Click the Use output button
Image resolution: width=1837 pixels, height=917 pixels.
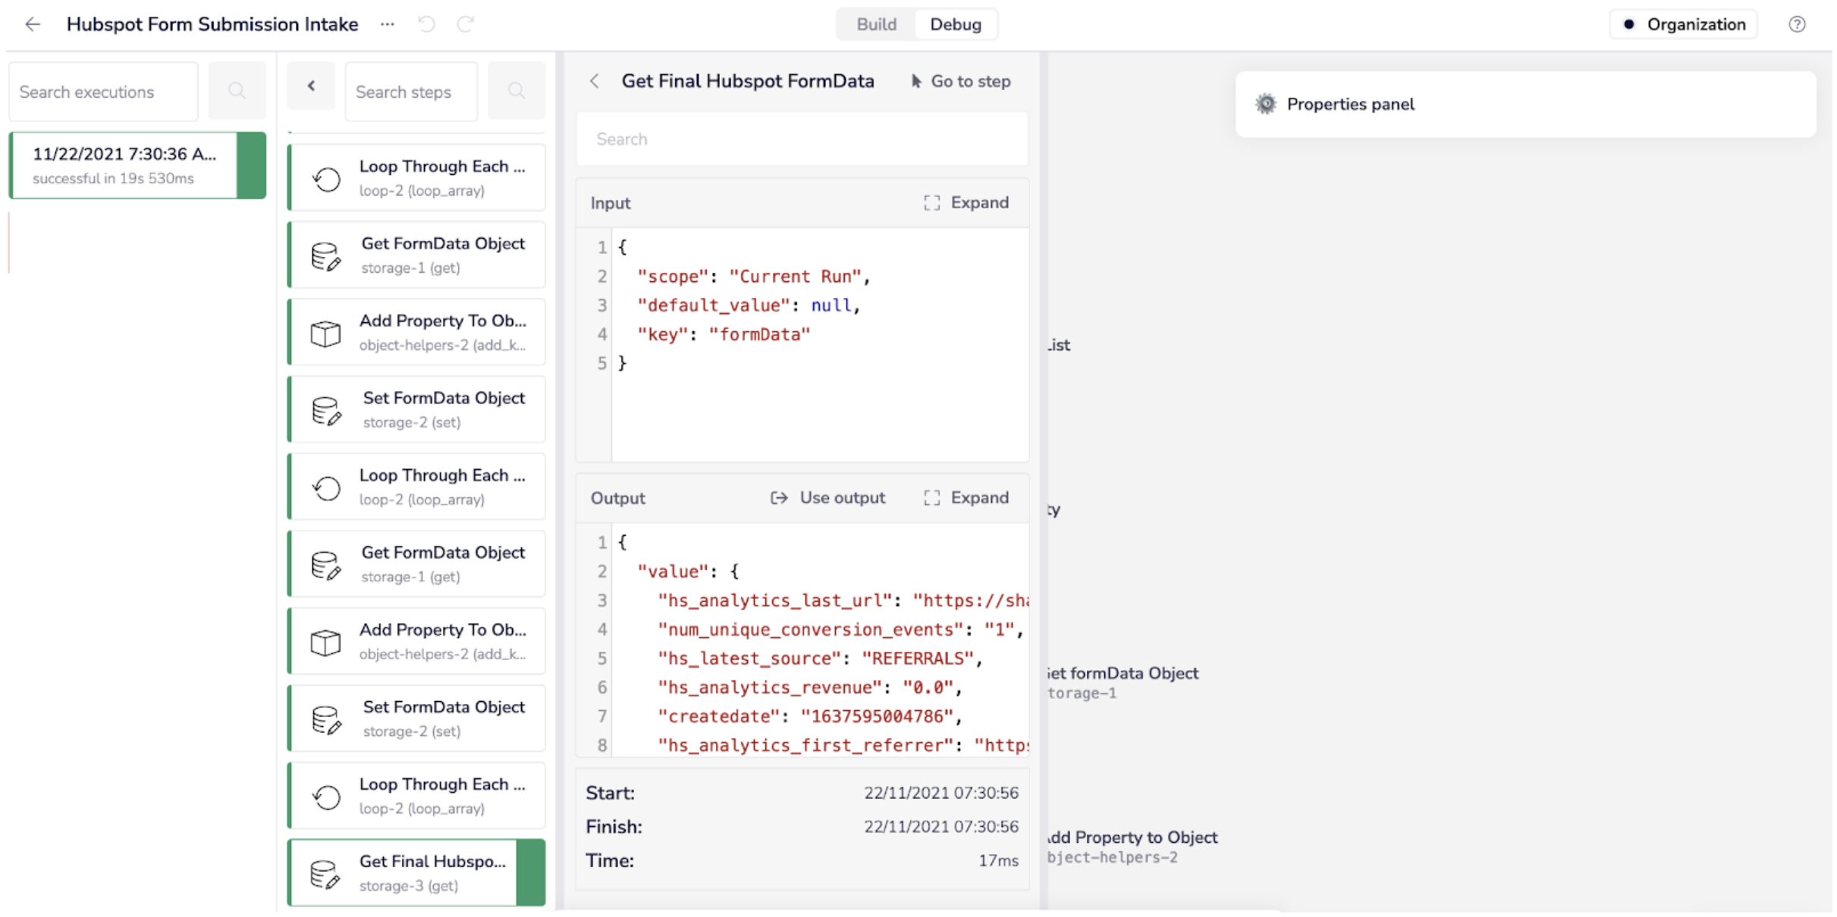click(827, 498)
